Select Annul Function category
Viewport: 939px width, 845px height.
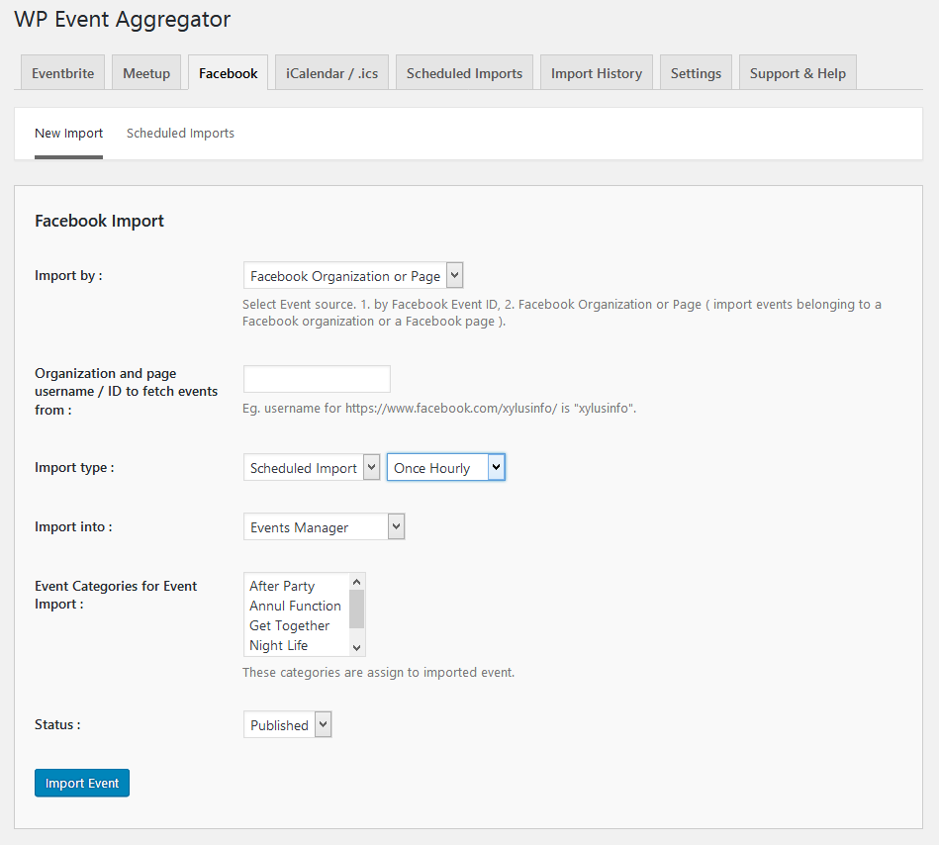click(295, 606)
